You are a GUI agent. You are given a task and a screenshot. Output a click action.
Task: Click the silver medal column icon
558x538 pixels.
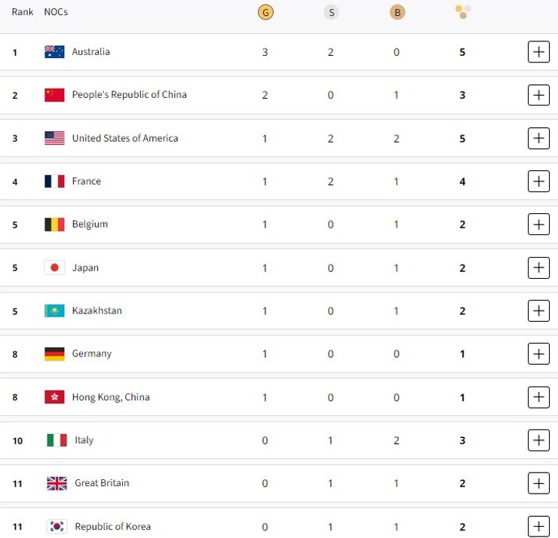tap(330, 12)
